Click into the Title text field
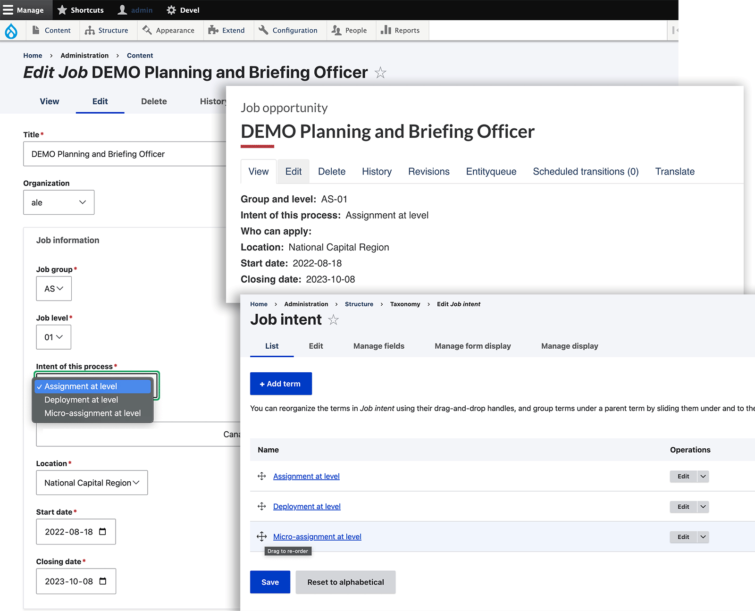This screenshot has height=611, width=755. coord(125,154)
